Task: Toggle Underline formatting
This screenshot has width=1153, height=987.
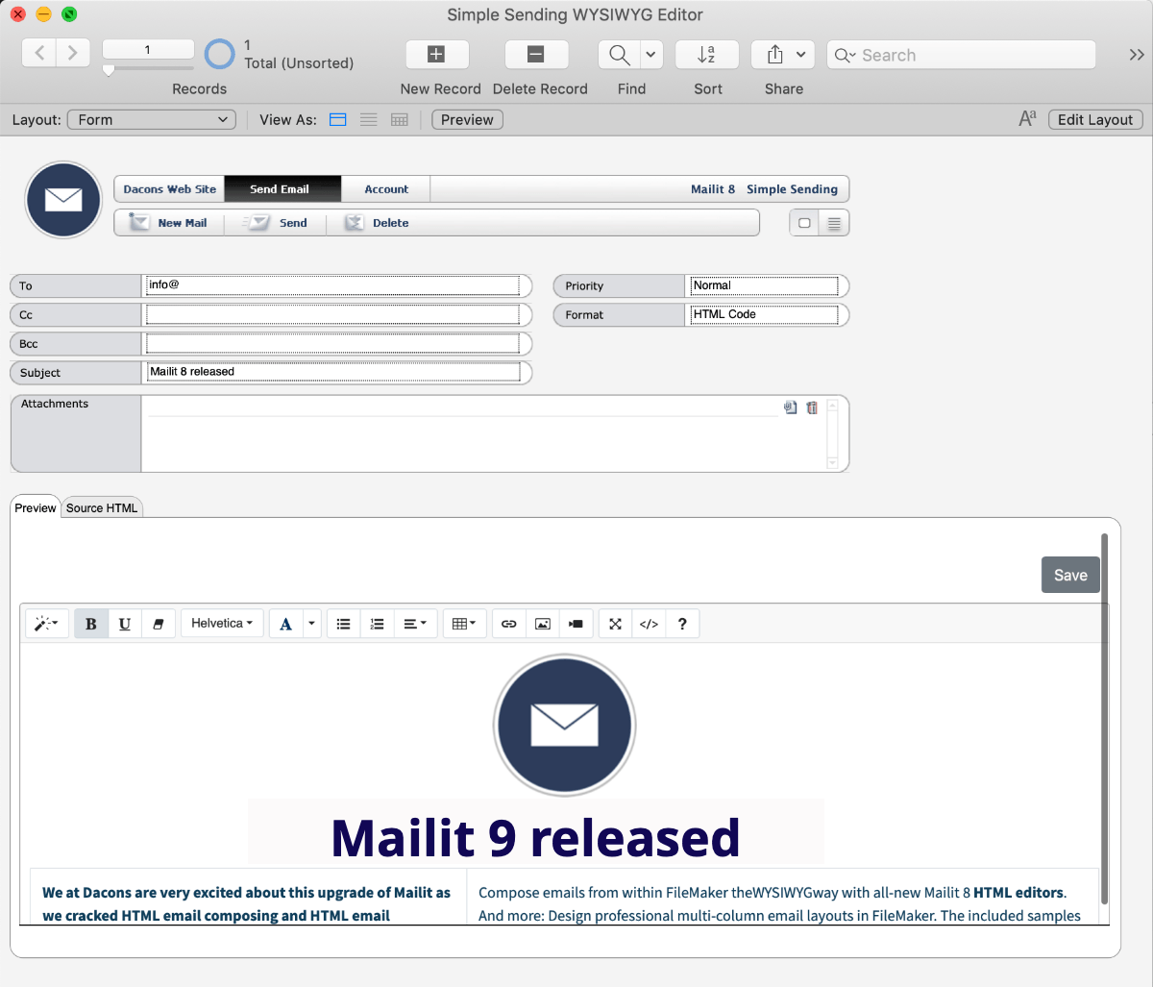Action: (x=125, y=624)
